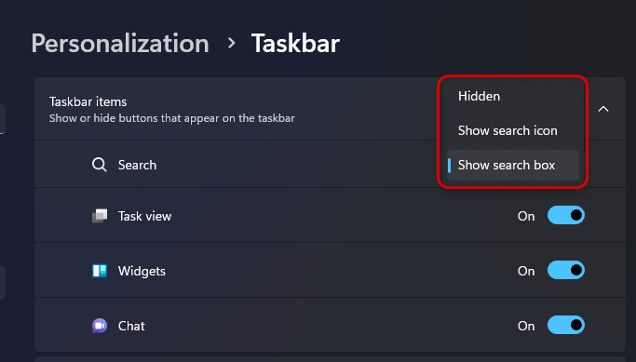Viewport: 636px width, 362px height.
Task: Disable the Widgets toggle switch
Action: pos(566,270)
